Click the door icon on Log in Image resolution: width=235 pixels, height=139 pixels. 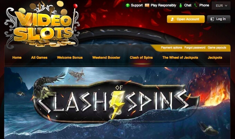[212, 19]
